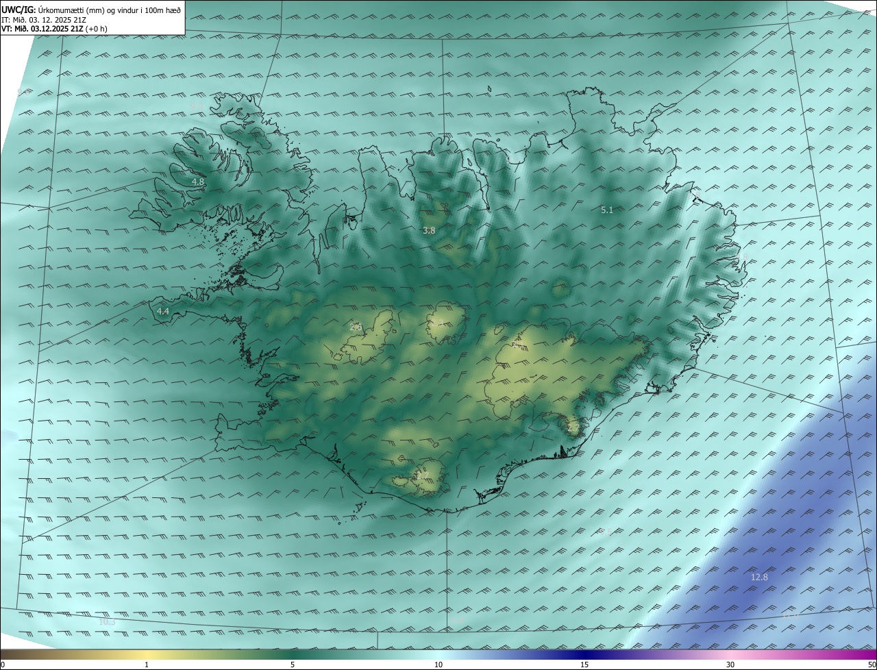
Task: Click the 2.6 value label on the map
Action: 356,327
